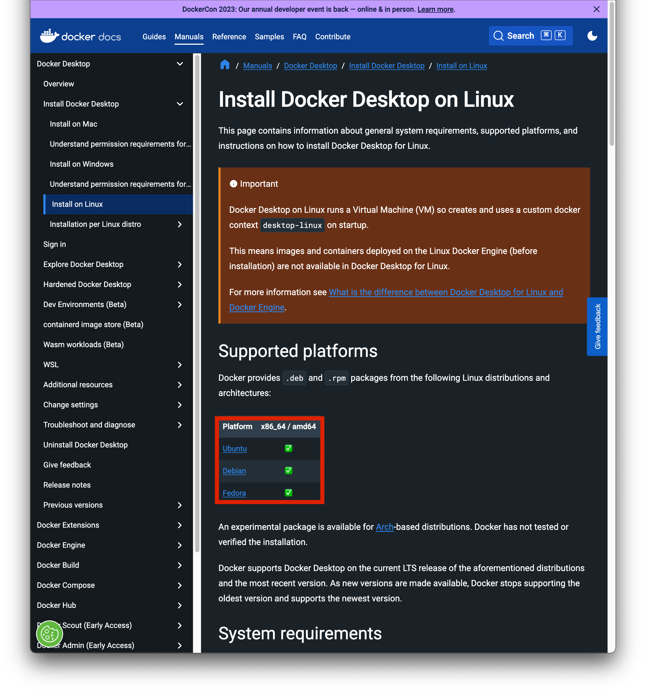646x693 pixels.
Task: Open Overview in sidebar
Action: click(x=59, y=84)
